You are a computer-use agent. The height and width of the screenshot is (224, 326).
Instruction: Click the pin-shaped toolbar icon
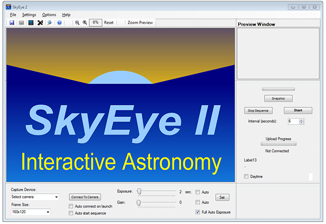click(x=49, y=22)
